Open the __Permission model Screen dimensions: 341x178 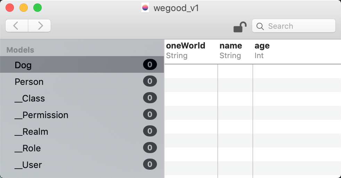coord(41,115)
